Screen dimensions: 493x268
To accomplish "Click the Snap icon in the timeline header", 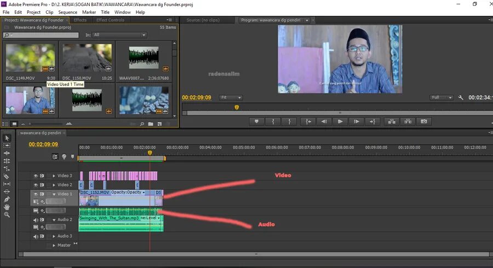I will click(55, 156).
